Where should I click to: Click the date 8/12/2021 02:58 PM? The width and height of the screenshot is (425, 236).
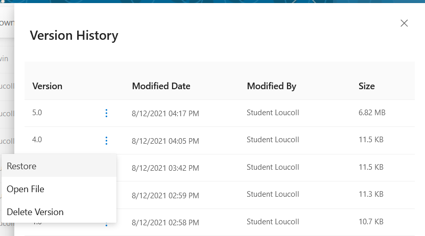pos(166,222)
